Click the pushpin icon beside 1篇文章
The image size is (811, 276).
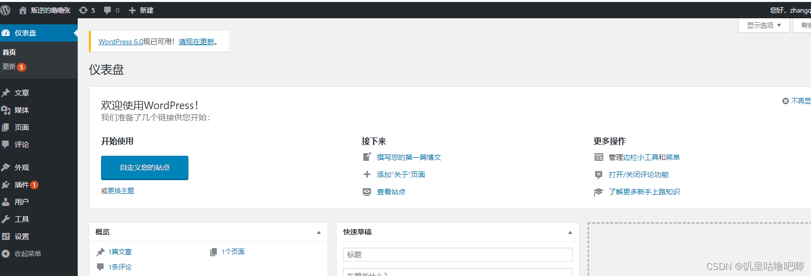101,252
